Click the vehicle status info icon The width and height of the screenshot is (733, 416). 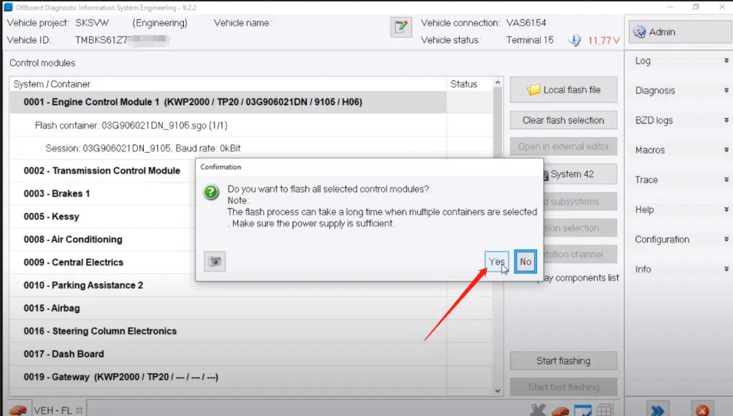[x=574, y=40]
